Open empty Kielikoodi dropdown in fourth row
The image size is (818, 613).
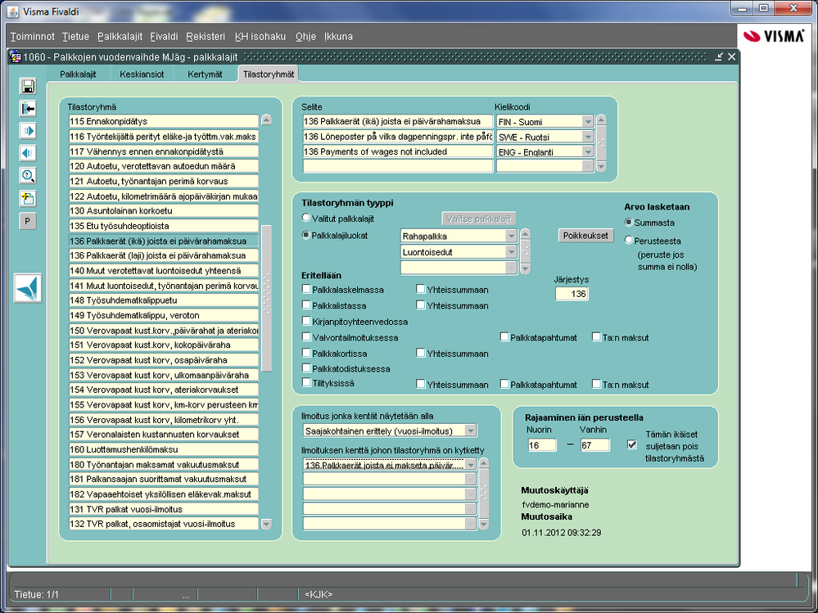pyautogui.click(x=588, y=166)
